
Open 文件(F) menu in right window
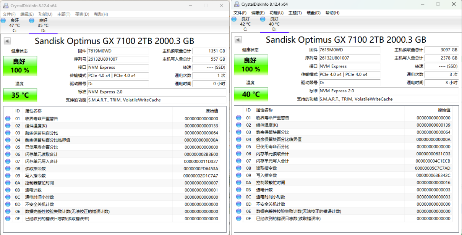tap(240, 13)
